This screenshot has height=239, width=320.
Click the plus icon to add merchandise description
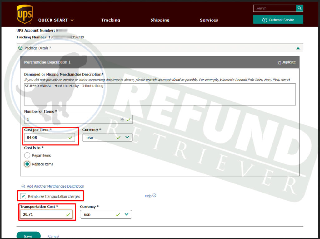23,186
